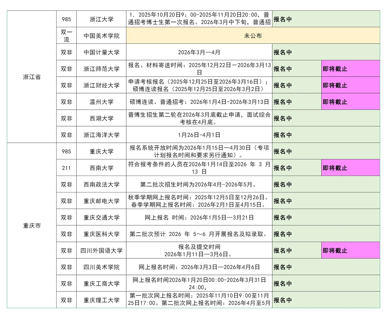Select 第二批次预计 5～6 月 cell

coord(199,234)
